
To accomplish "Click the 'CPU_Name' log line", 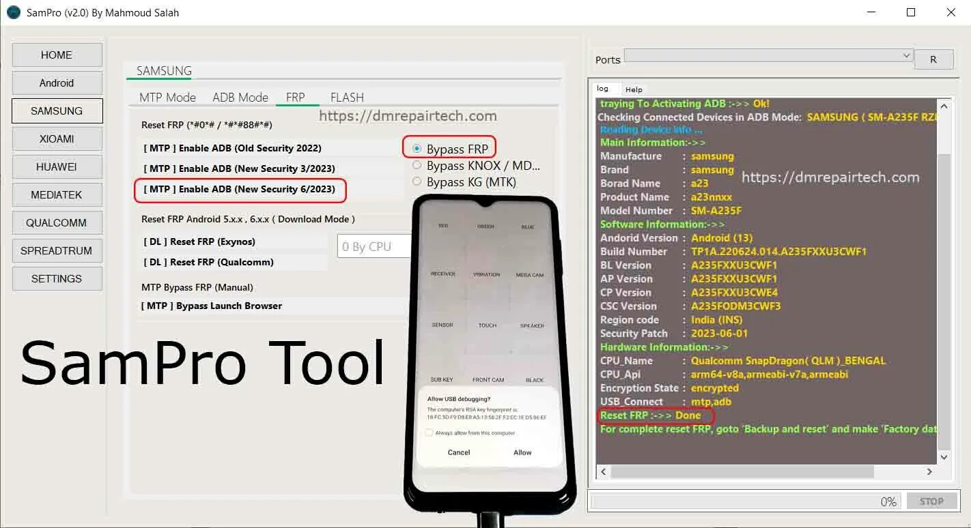I will pyautogui.click(x=743, y=361).
